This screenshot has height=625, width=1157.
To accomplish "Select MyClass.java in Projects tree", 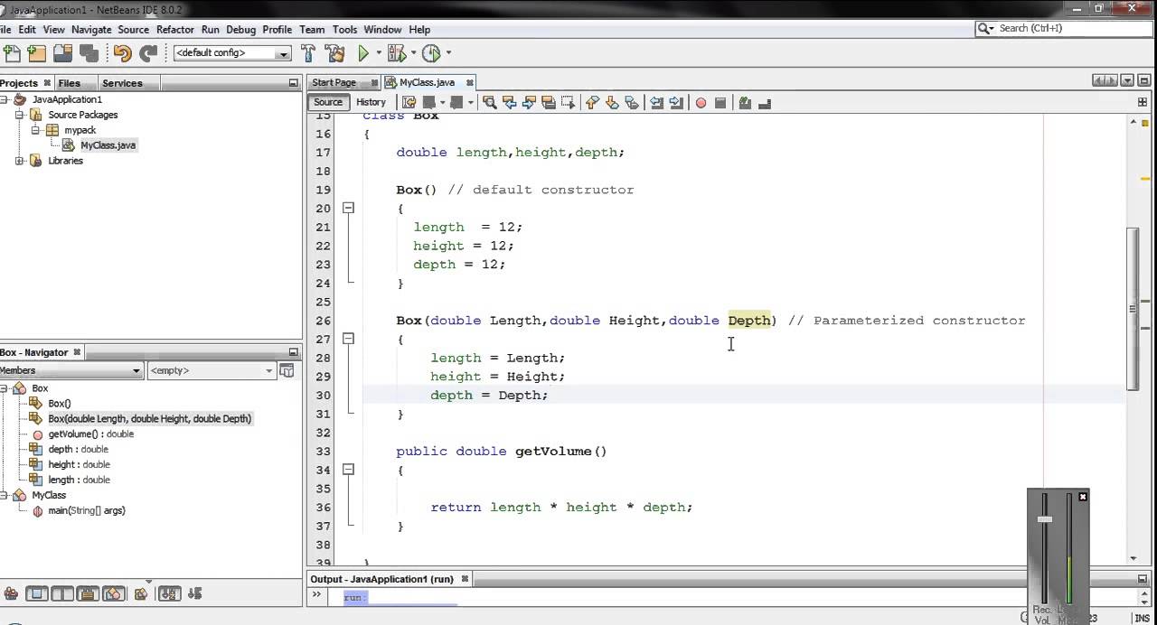I will pyautogui.click(x=108, y=145).
